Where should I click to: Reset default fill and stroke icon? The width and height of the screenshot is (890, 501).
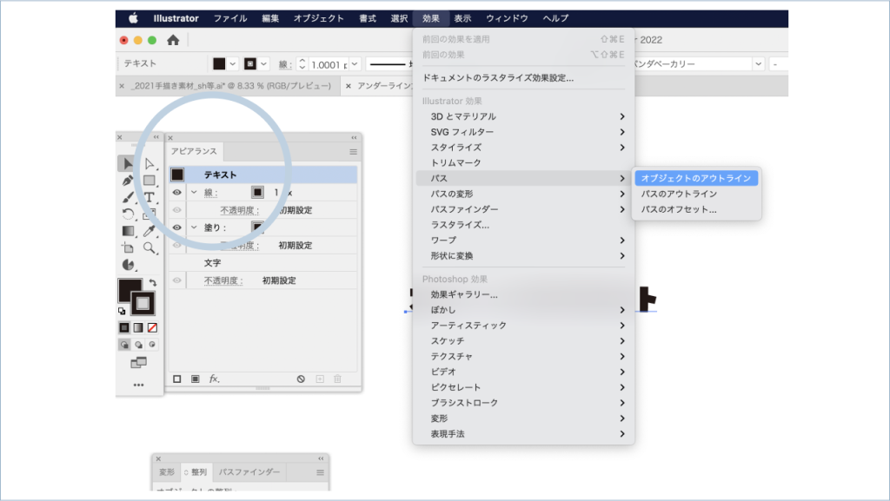(122, 311)
